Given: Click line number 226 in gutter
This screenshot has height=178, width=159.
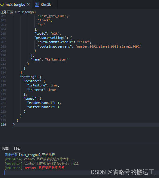Looking at the screenshot, I should point(3,124).
